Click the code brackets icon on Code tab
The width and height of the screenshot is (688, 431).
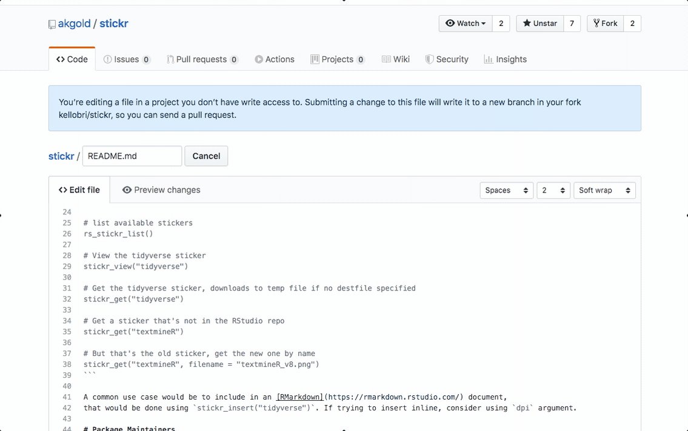tap(61, 59)
